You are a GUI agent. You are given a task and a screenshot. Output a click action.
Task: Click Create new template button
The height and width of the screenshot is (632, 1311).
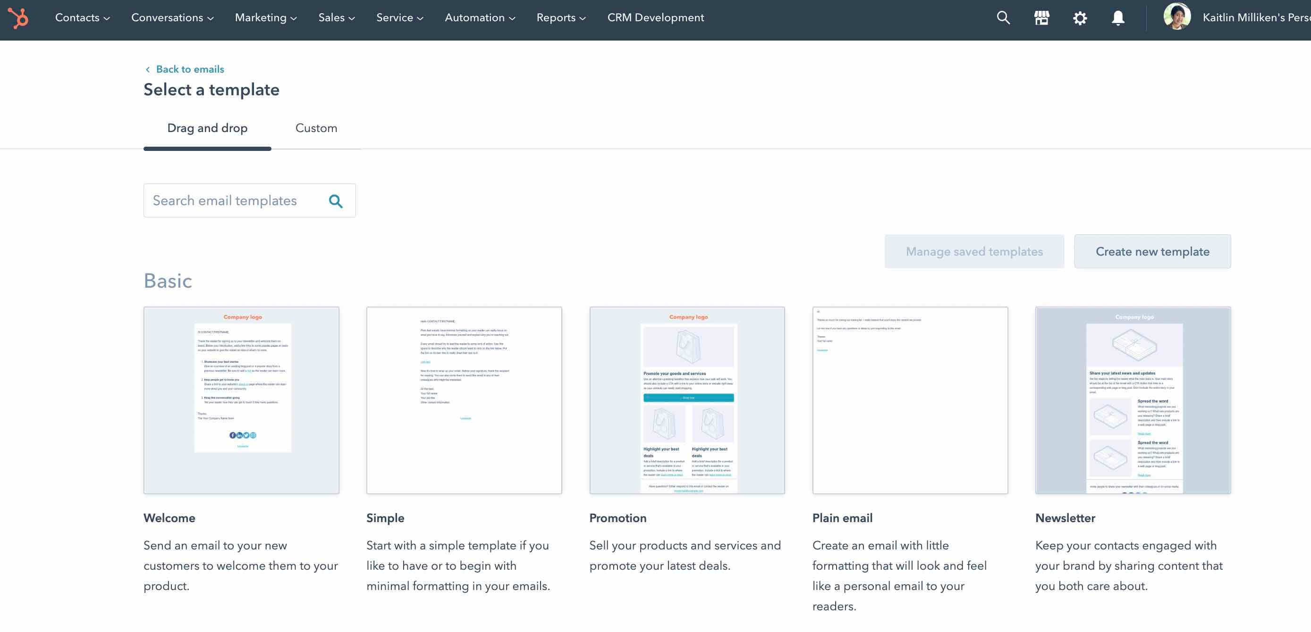1152,252
